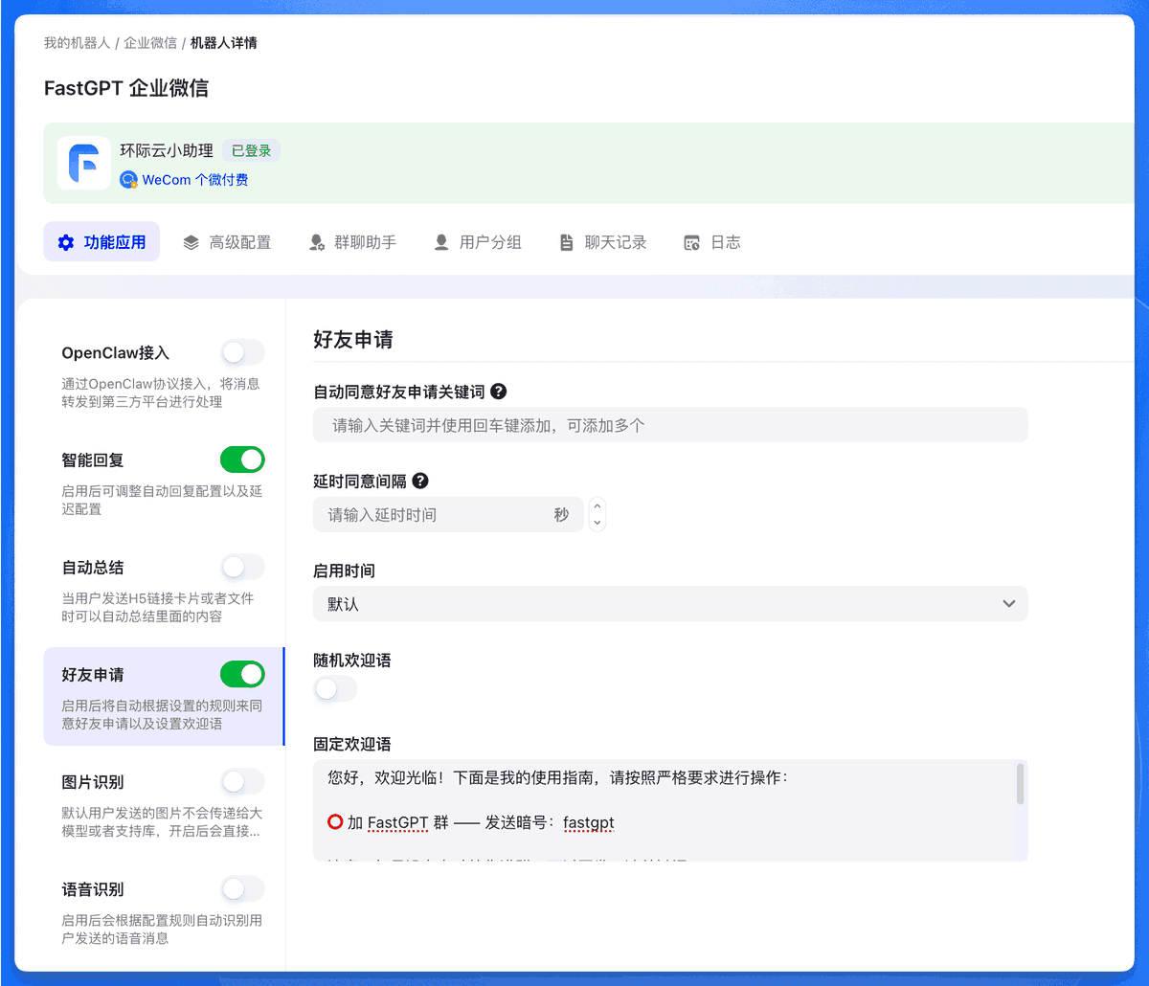Enable the 语音识别 switch
The height and width of the screenshot is (986, 1149).
[242, 888]
